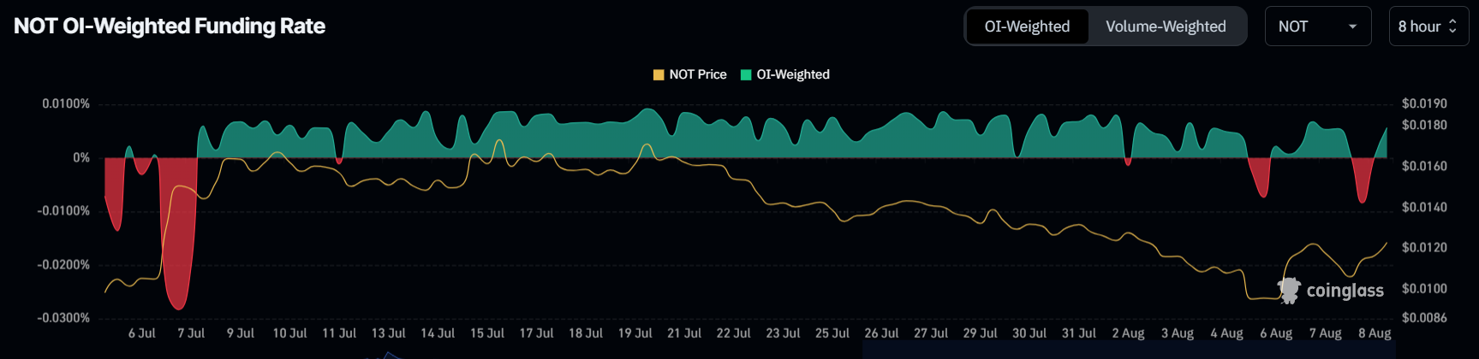Switch to OI-Weighted funding view

tap(1027, 26)
